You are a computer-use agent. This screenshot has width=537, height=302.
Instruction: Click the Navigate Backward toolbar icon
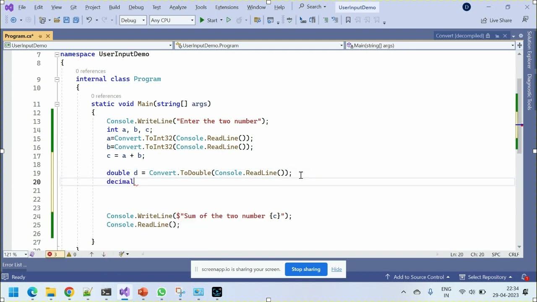click(x=13, y=20)
